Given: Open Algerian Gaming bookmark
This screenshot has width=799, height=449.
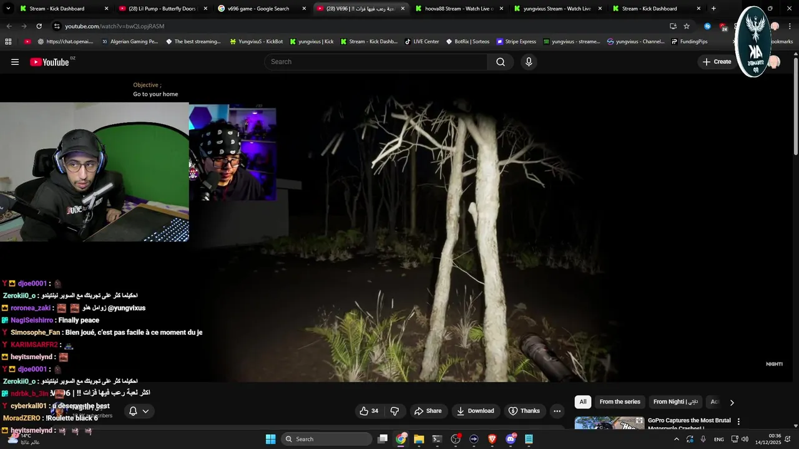Looking at the screenshot, I should pyautogui.click(x=130, y=42).
